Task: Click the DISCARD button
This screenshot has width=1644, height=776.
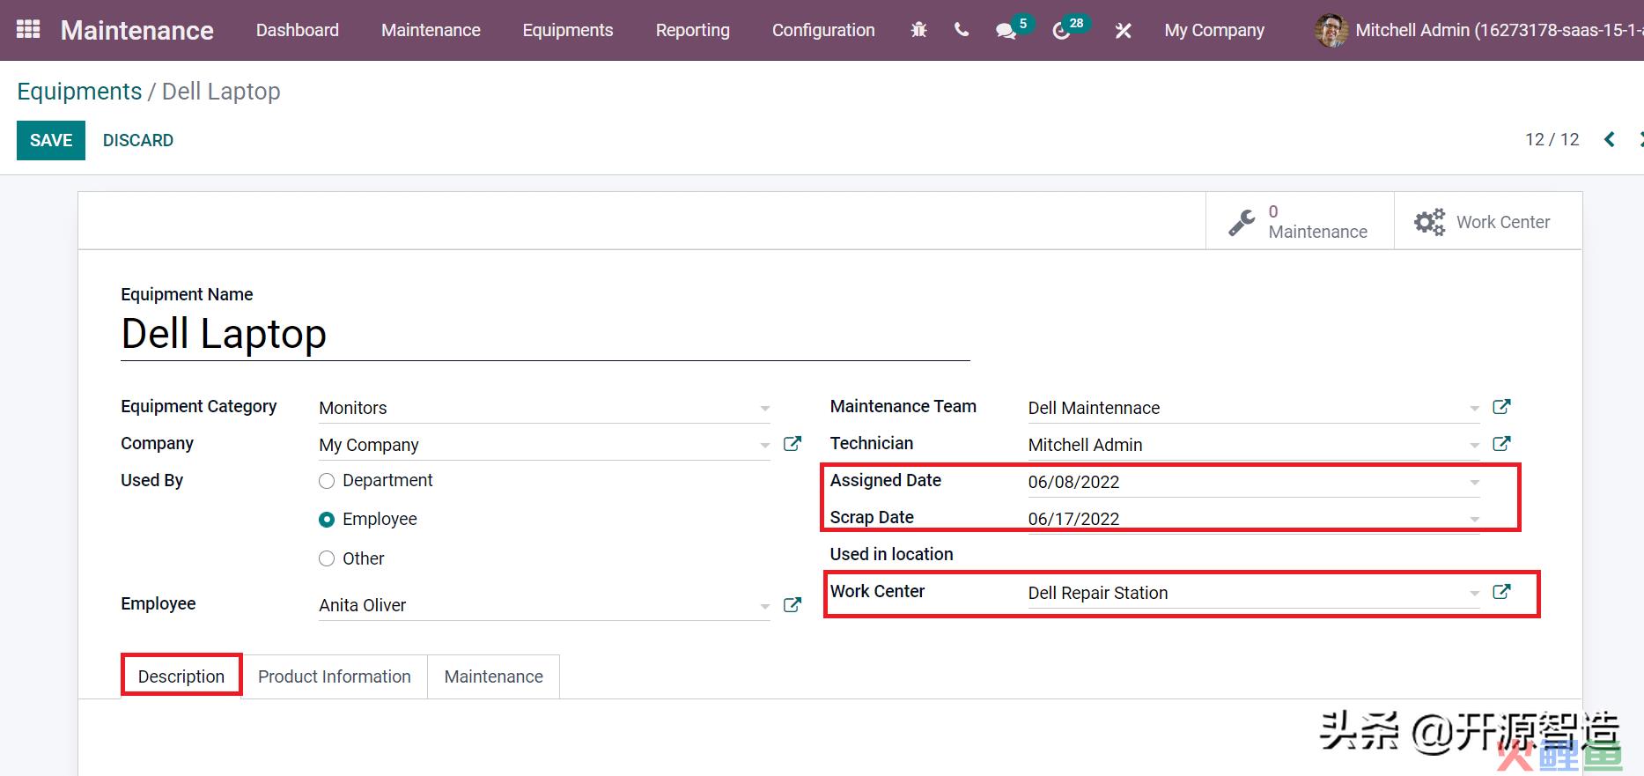Action: [138, 140]
